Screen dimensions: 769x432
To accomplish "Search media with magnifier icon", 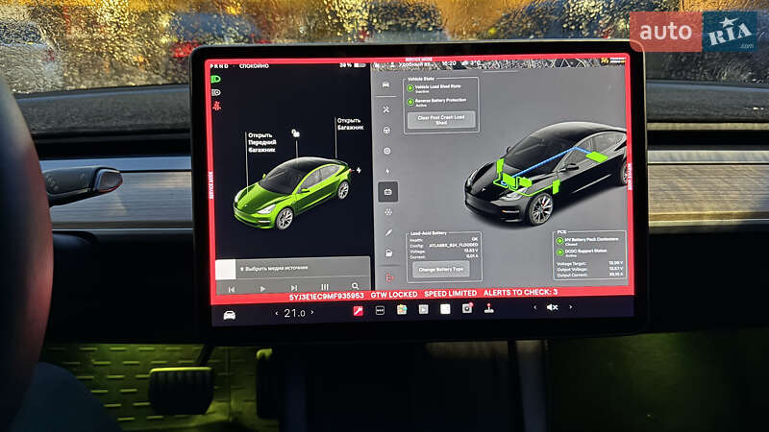I will pyautogui.click(x=355, y=286).
